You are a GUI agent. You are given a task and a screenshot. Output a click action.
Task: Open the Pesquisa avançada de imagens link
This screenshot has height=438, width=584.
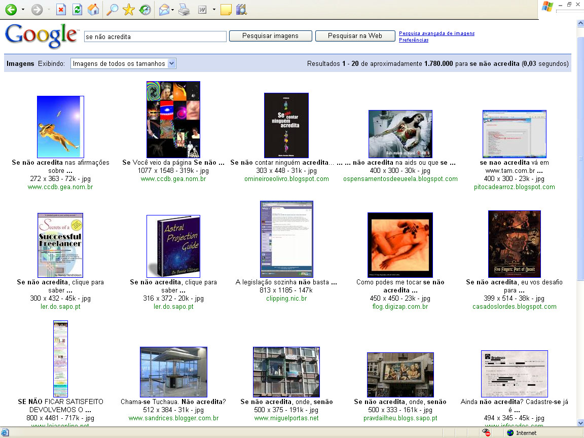(x=436, y=33)
